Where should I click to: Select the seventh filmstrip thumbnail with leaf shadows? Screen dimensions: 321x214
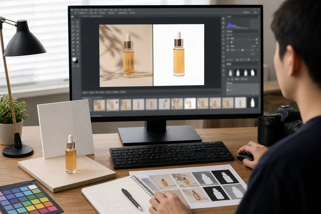(177, 103)
